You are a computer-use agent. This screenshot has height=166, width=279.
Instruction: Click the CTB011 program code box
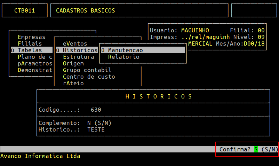coord(24,10)
